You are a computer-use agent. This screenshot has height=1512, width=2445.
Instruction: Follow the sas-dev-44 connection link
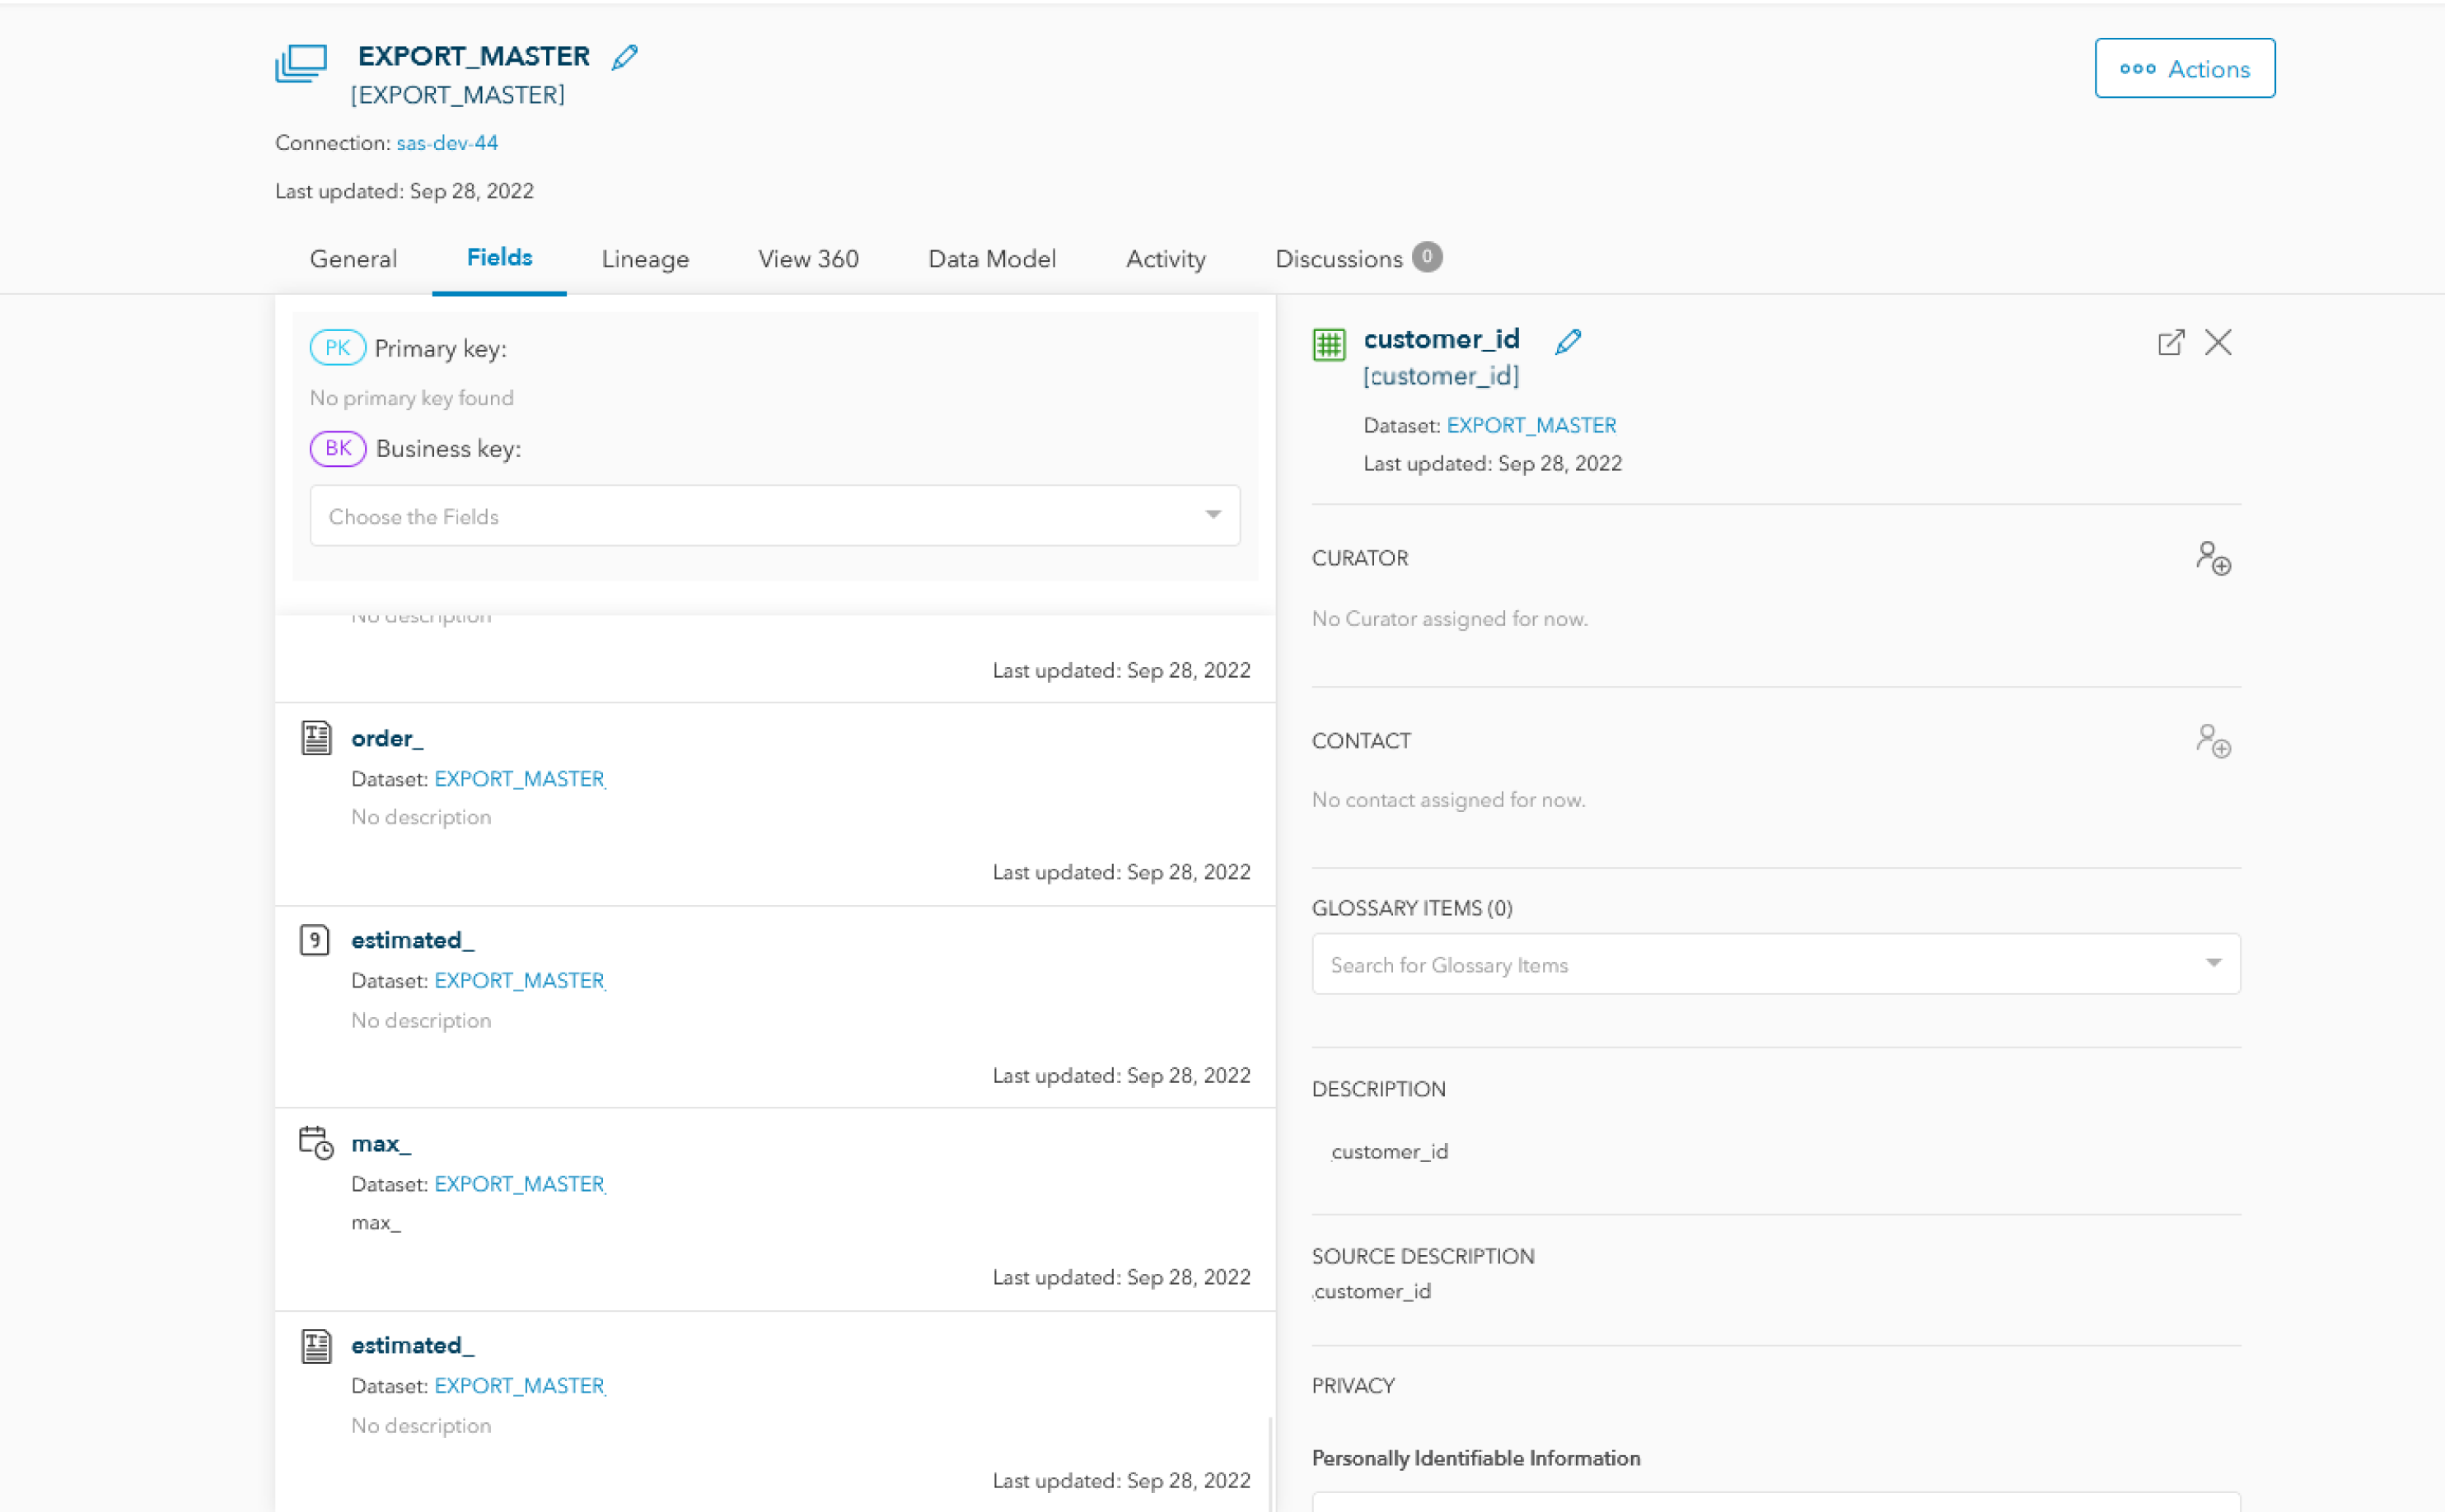[x=447, y=143]
